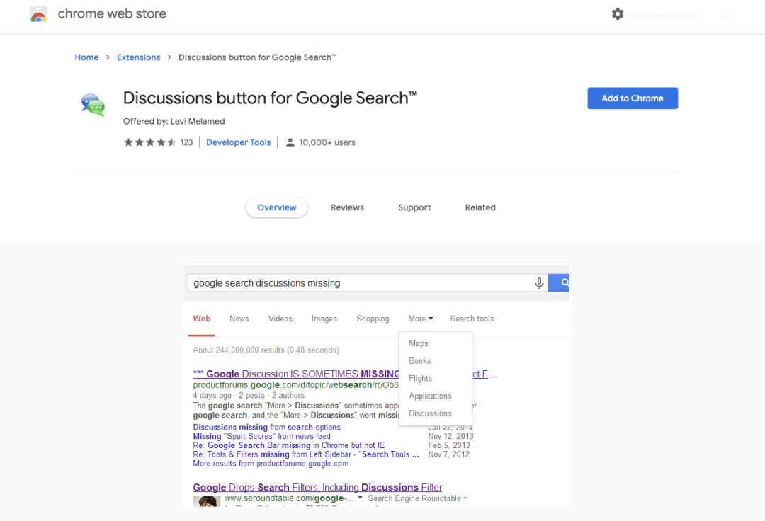Open the Developer Tools category link
The width and height of the screenshot is (765, 521).
(x=238, y=142)
